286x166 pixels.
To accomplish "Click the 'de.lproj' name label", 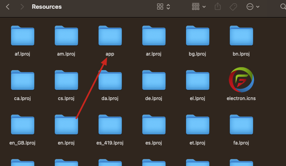I will point(154,98).
